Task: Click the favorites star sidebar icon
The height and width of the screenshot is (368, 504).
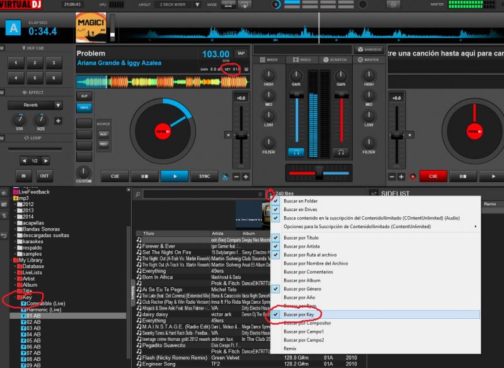Action: [4, 193]
